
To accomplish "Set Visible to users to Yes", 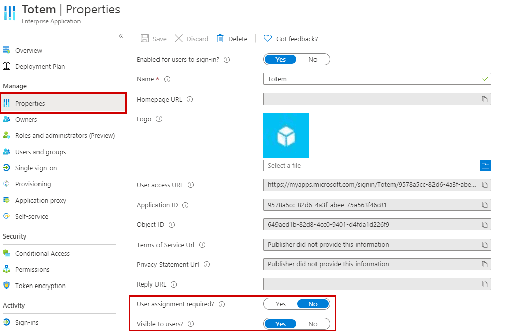I will 281,324.
